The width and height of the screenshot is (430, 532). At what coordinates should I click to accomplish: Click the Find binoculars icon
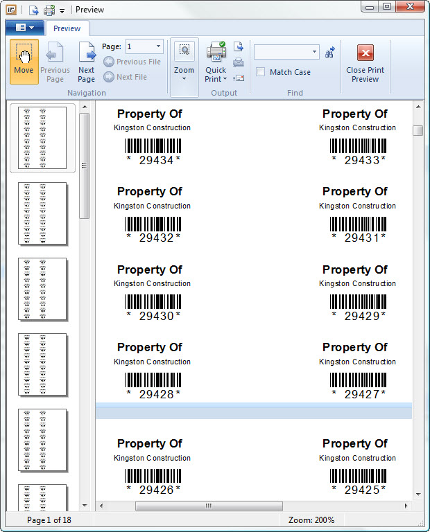330,52
